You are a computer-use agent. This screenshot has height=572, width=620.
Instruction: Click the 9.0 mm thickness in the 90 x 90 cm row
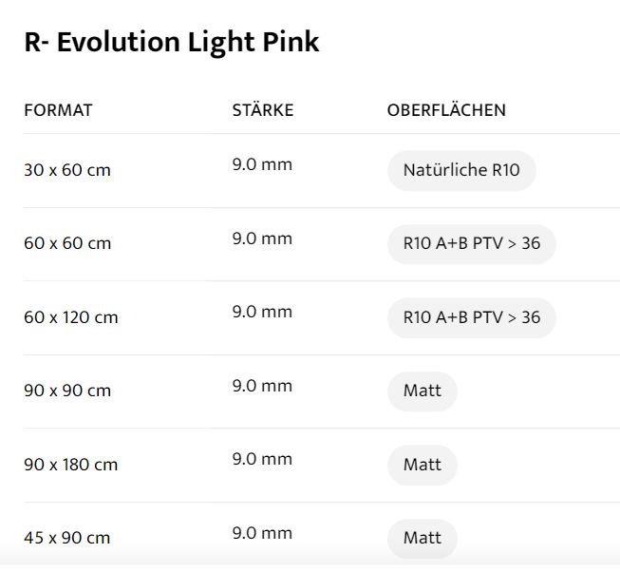point(262,386)
